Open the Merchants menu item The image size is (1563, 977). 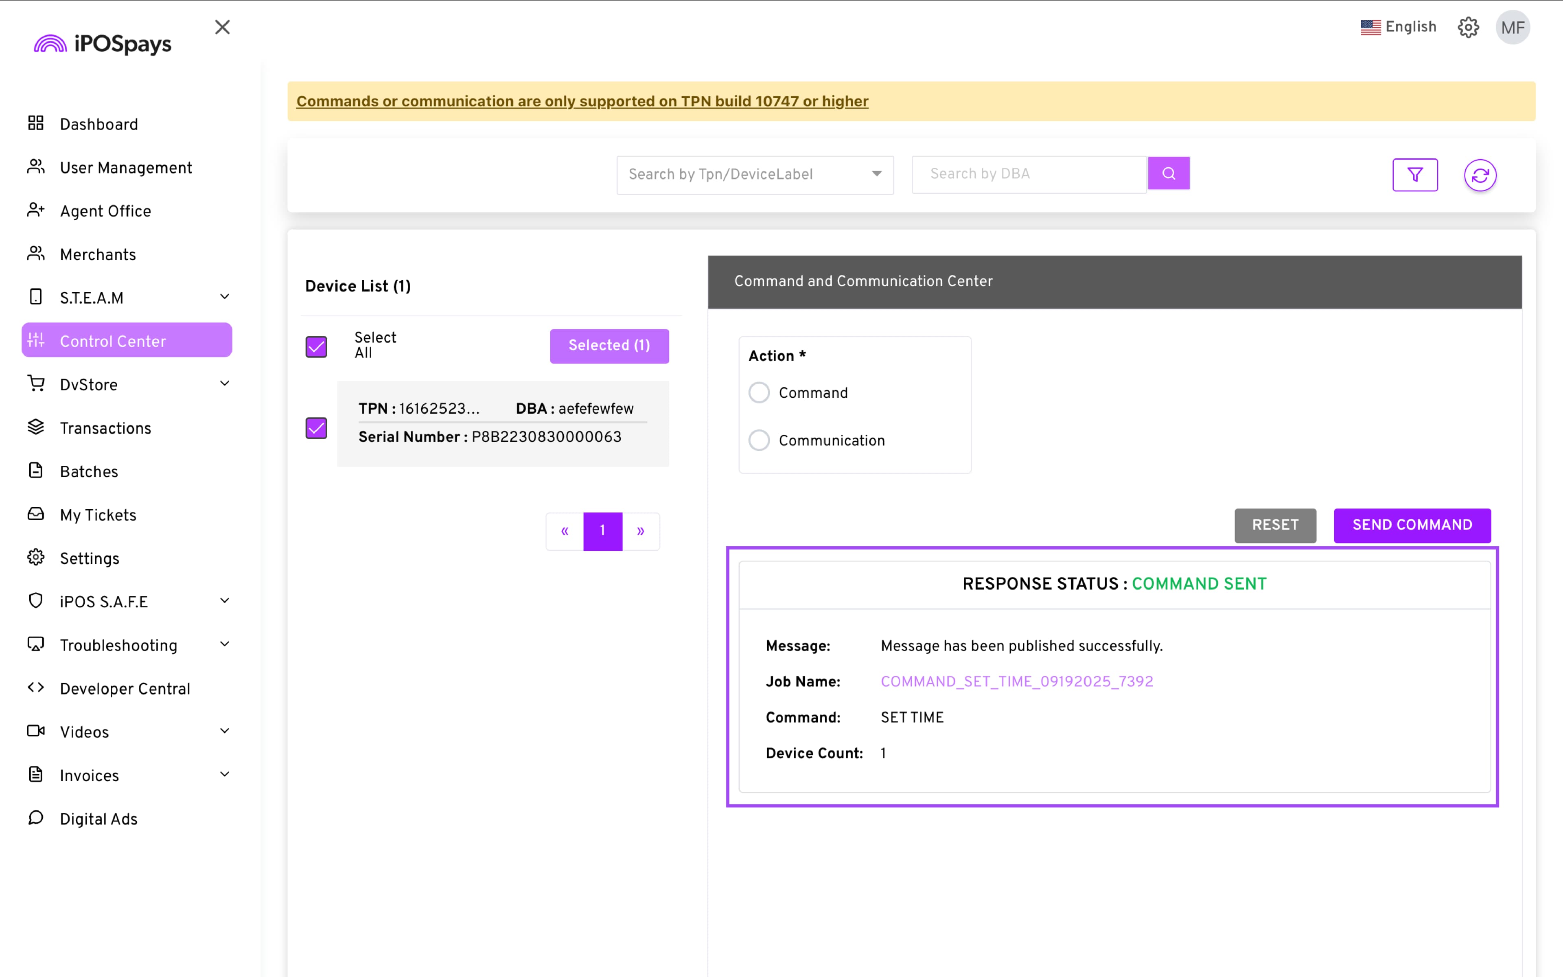(x=98, y=254)
